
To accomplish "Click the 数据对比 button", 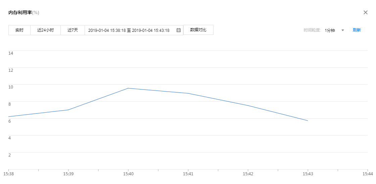I will click(x=198, y=30).
